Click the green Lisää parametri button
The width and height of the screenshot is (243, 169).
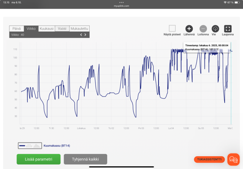pyautogui.click(x=39, y=159)
